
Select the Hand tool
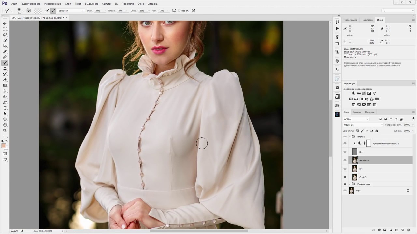coord(5,125)
